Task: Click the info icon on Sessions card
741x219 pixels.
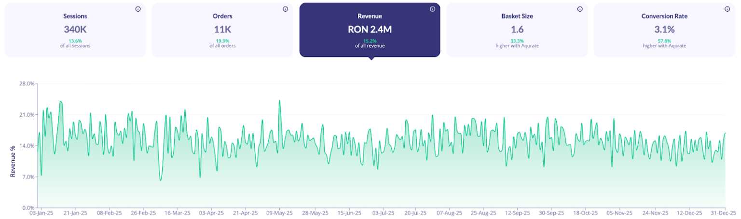Action: (x=138, y=9)
